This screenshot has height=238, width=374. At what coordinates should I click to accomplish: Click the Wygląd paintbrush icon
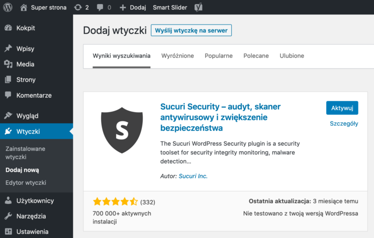tap(8, 116)
